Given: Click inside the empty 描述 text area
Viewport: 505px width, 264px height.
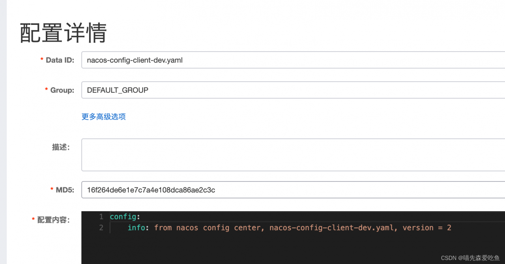Looking at the screenshot, I should [292, 155].
